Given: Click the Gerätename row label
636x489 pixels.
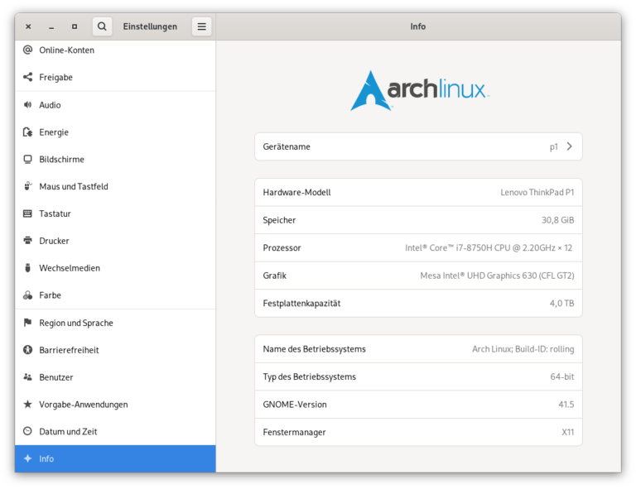Looking at the screenshot, I should 287,146.
